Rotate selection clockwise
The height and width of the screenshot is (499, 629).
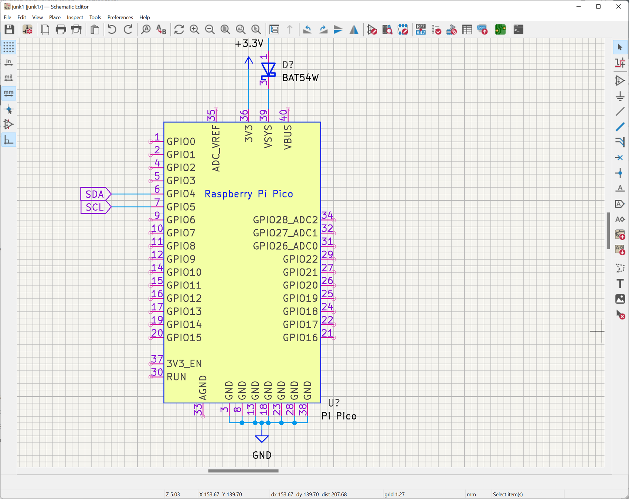(323, 30)
